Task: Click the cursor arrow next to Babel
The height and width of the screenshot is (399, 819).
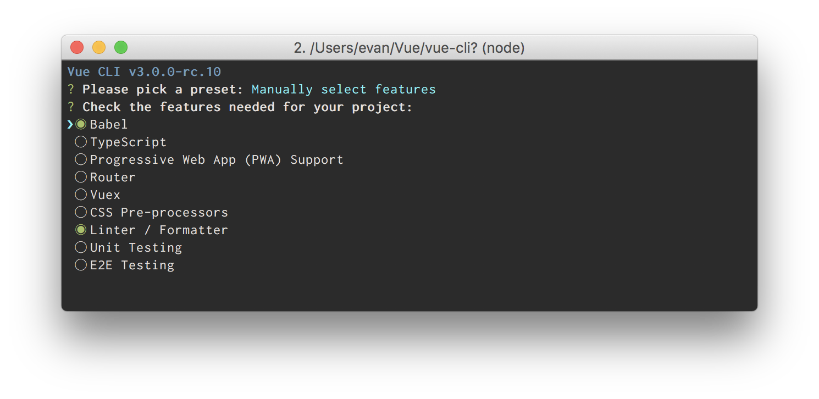Action: 70,124
